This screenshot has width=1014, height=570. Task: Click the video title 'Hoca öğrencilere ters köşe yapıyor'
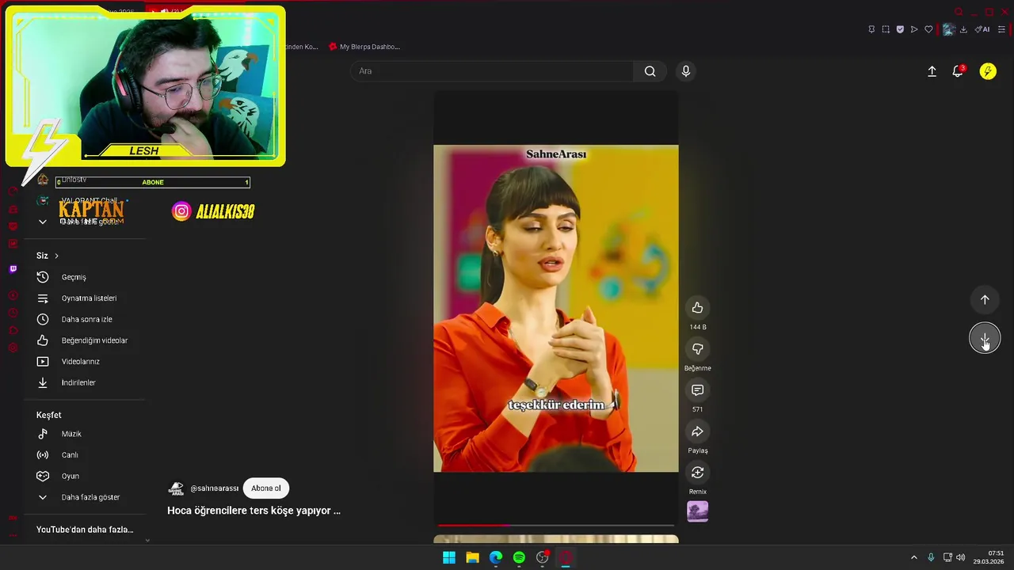253,511
